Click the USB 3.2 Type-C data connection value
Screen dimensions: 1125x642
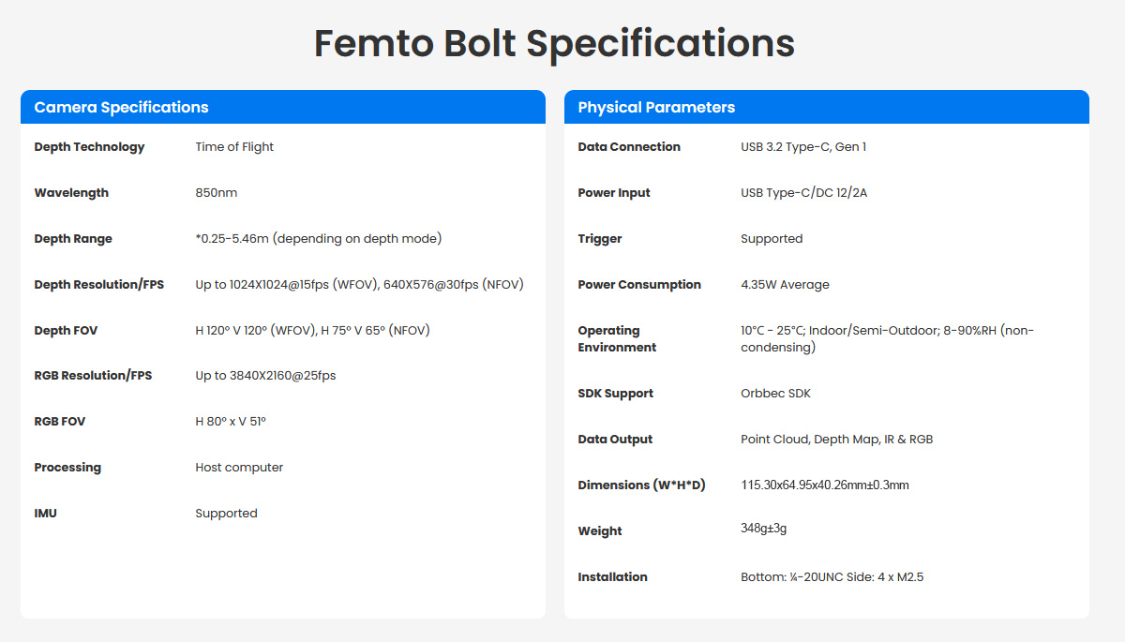(x=803, y=147)
